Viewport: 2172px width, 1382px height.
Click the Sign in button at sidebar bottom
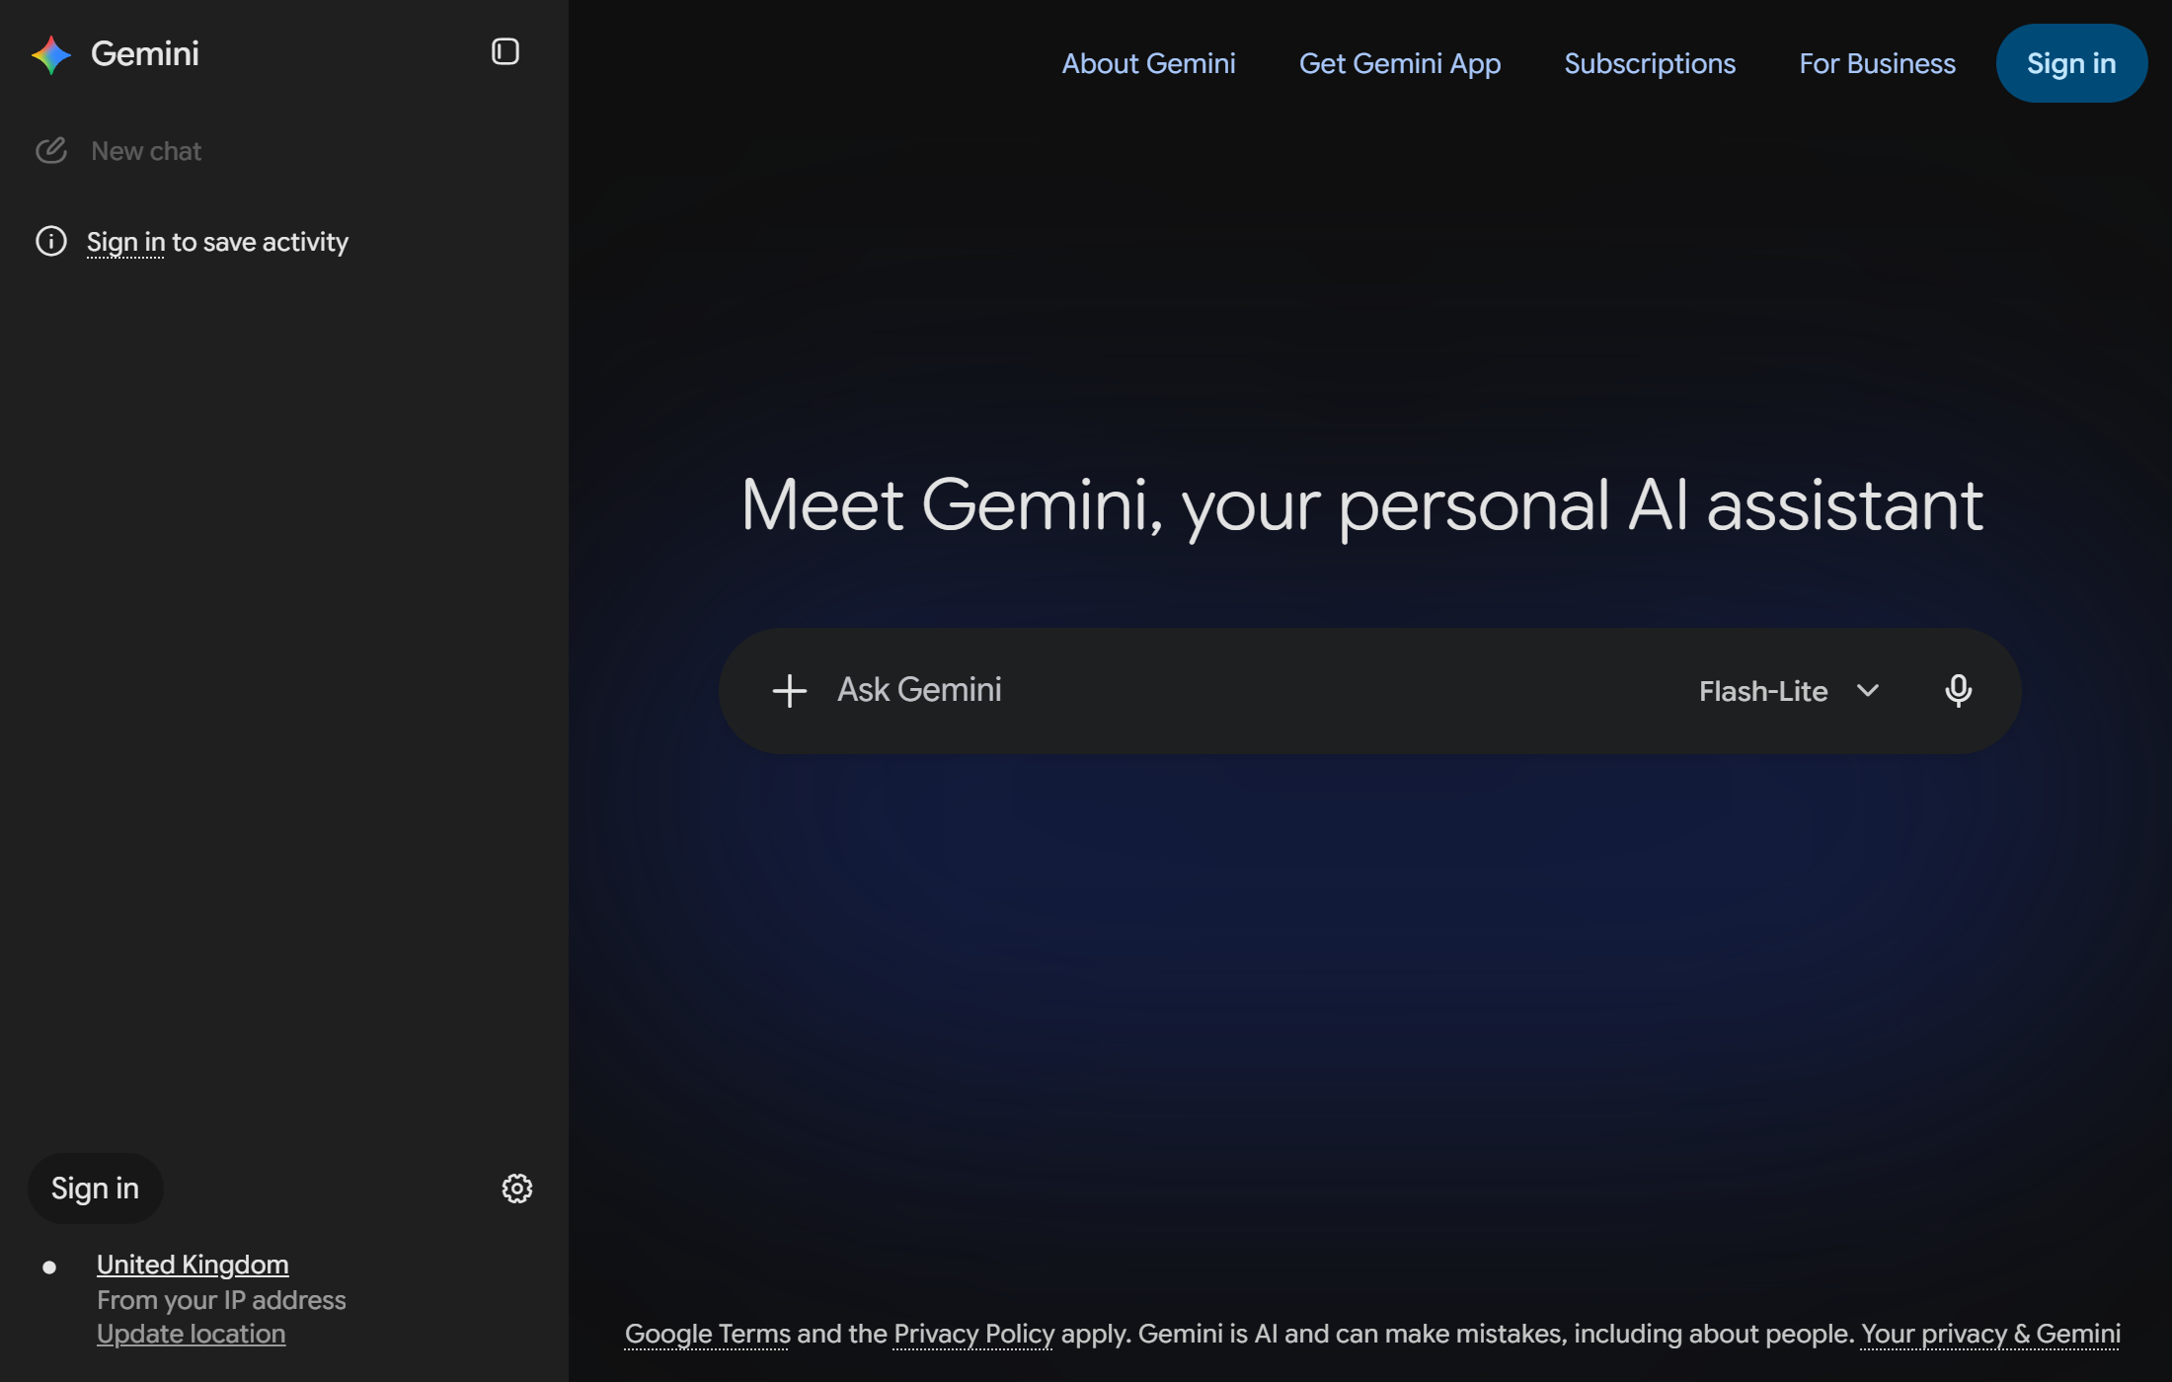(95, 1188)
